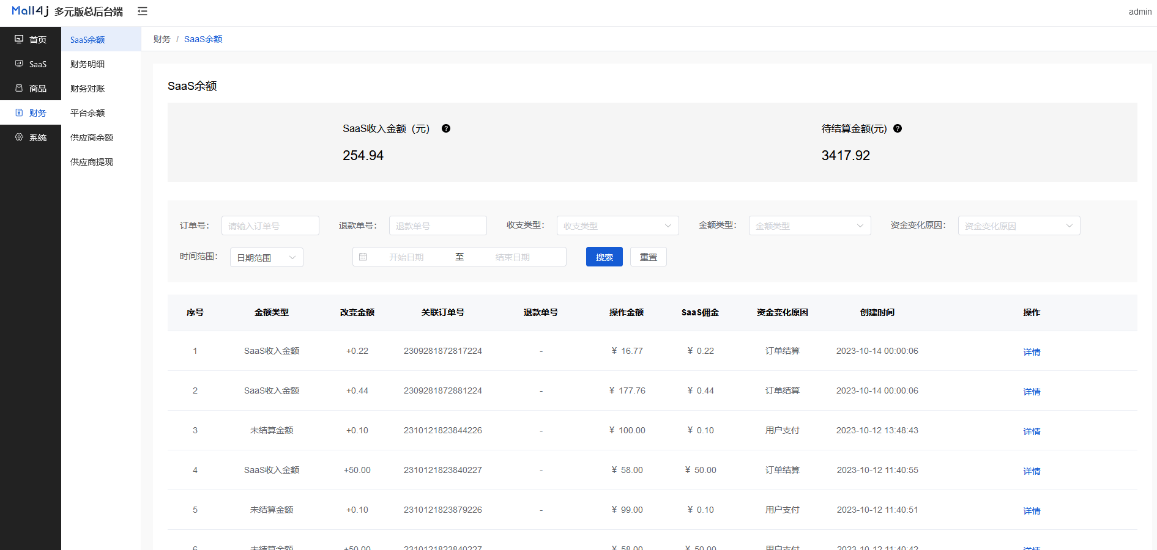
Task: Open 详情 for order 2309281872881224
Action: [x=1032, y=391]
